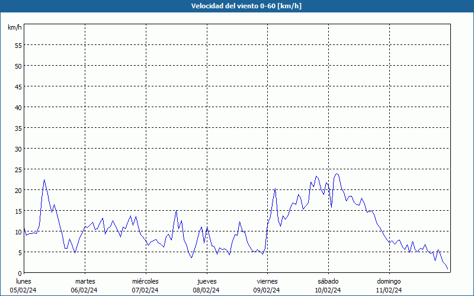Click the 35 value on the y-axis
The width and height of the screenshot is (474, 296).
[x=18, y=128]
